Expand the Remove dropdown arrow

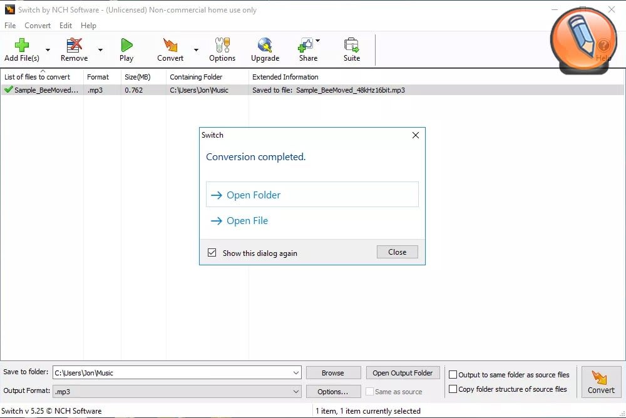tap(100, 50)
